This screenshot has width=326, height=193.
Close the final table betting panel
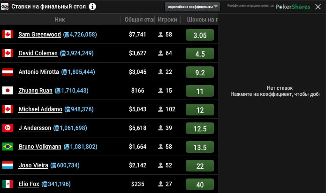click(319, 7)
